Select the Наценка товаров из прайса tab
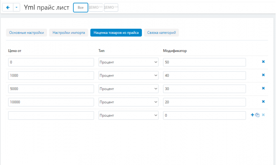276x165 pixels. coord(116,33)
